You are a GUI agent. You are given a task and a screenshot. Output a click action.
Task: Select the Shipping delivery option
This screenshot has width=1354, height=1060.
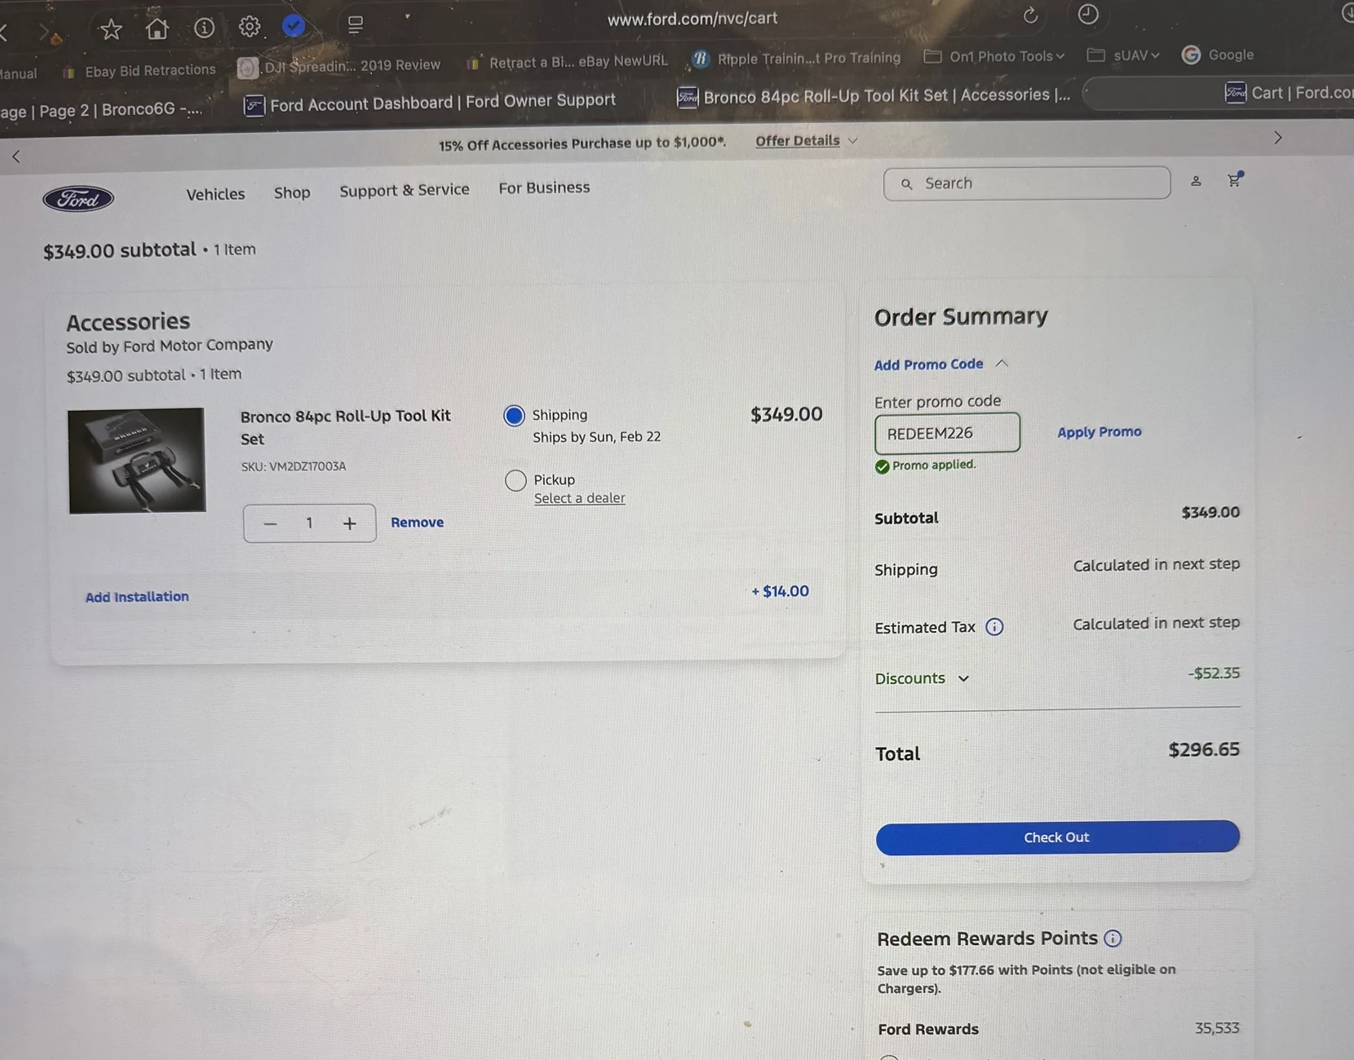pyautogui.click(x=514, y=416)
